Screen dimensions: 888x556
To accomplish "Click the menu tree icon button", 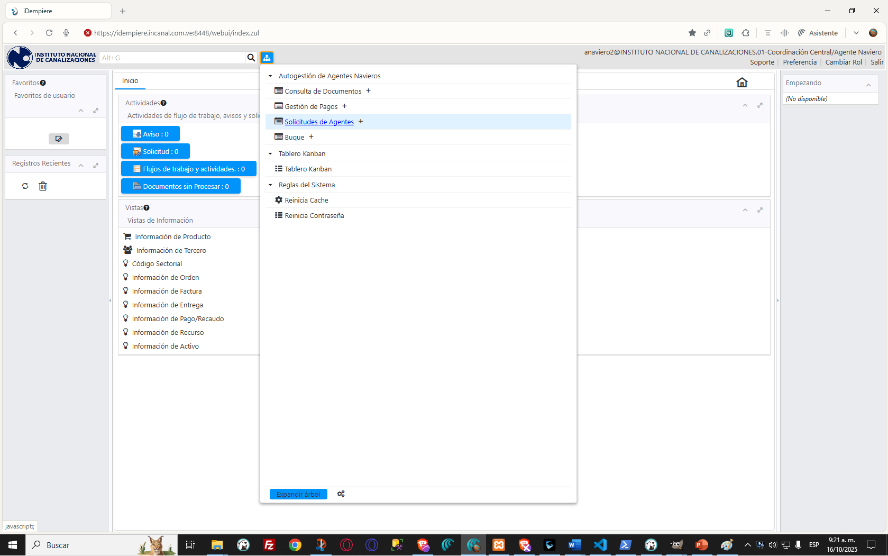I will tap(267, 58).
